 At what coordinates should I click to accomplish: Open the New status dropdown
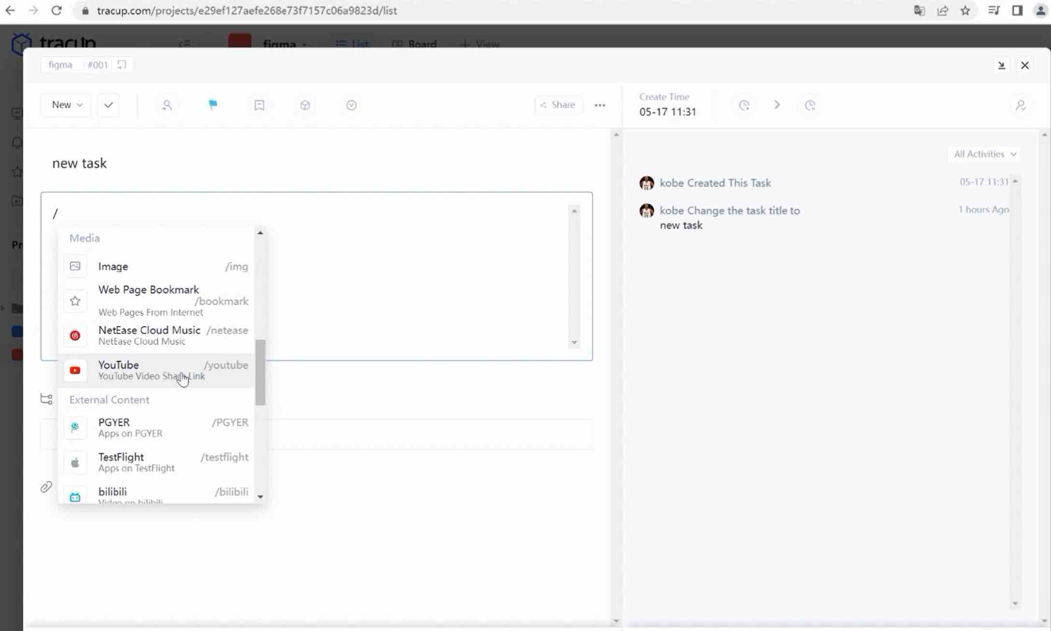coord(66,105)
